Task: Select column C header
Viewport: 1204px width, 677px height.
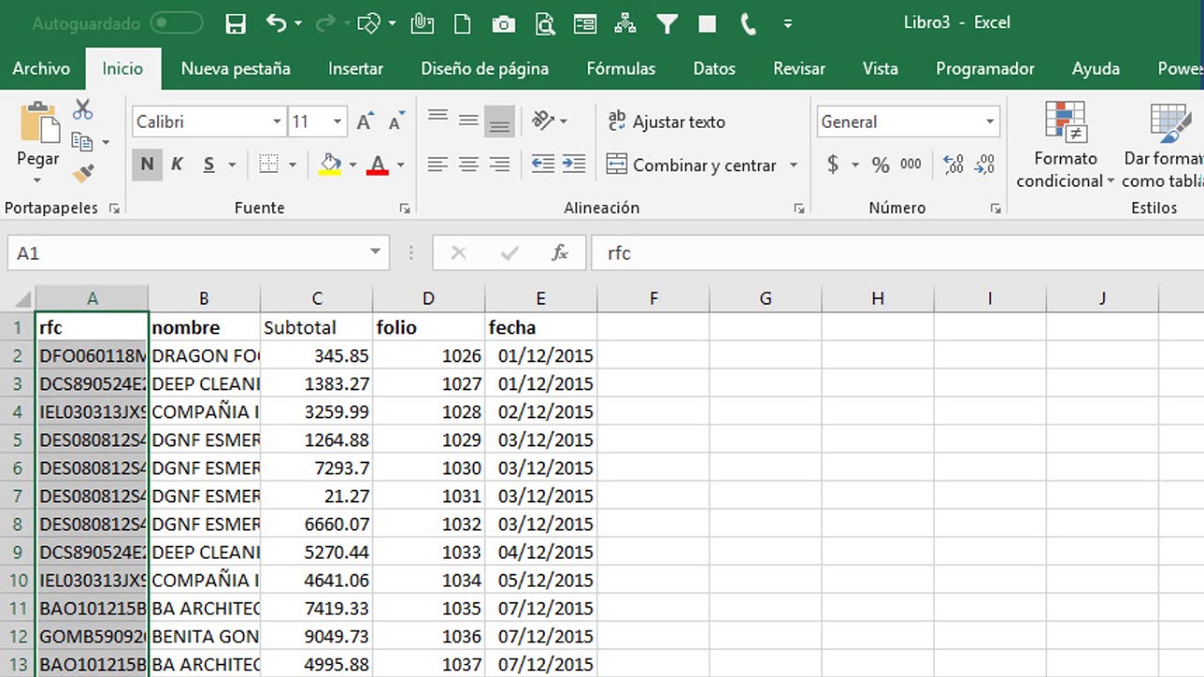Action: click(317, 298)
